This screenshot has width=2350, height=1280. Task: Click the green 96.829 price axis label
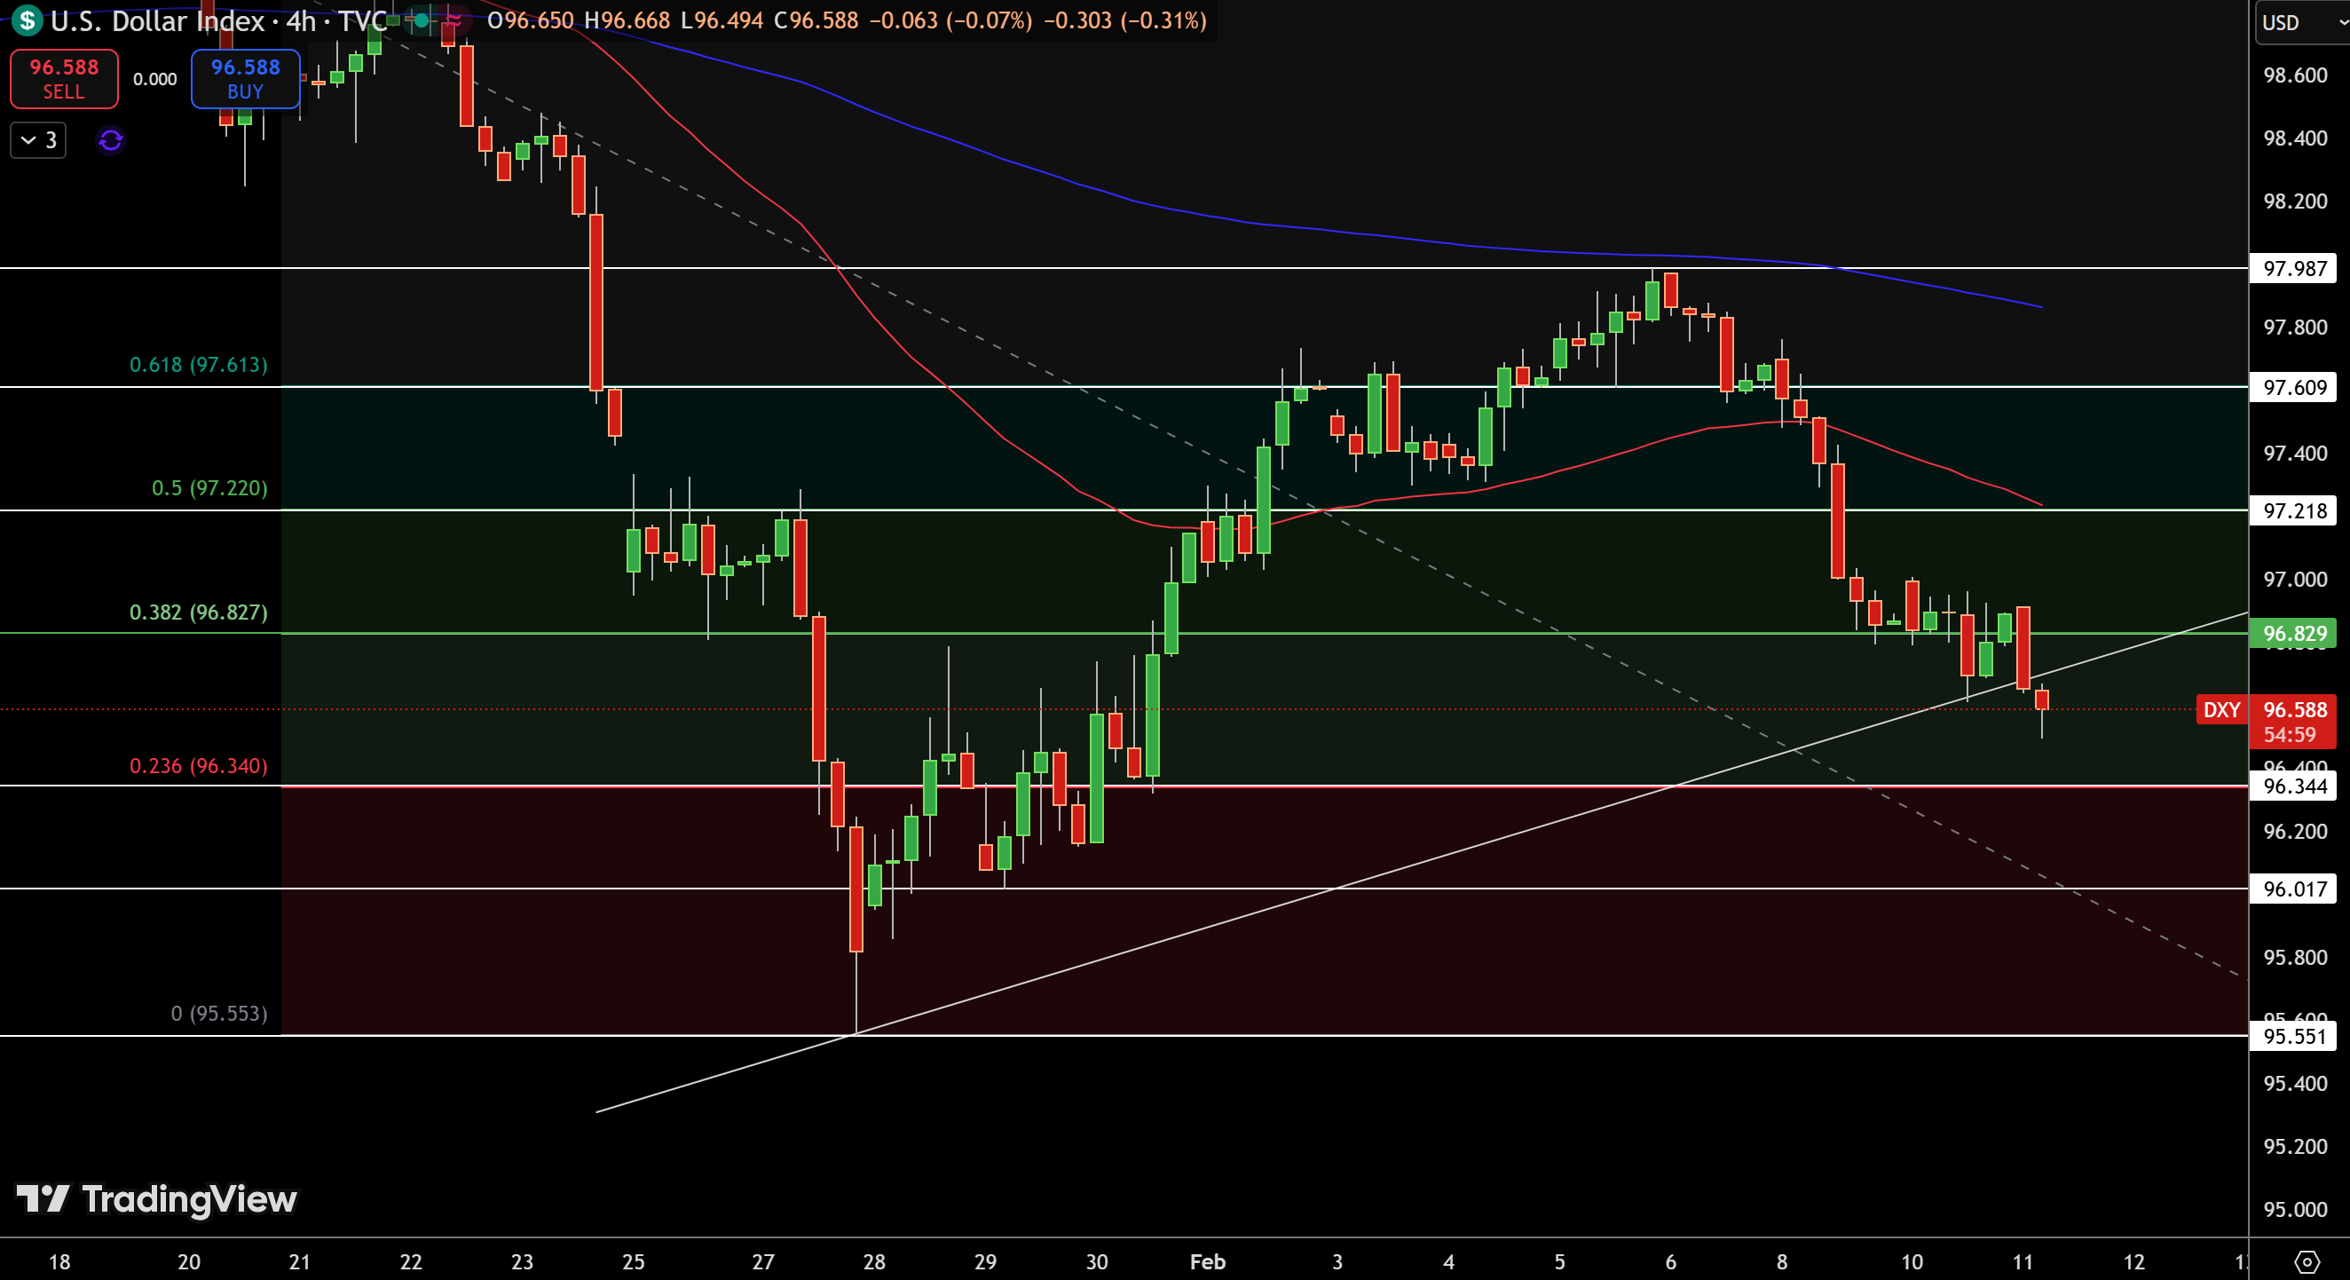click(2293, 633)
